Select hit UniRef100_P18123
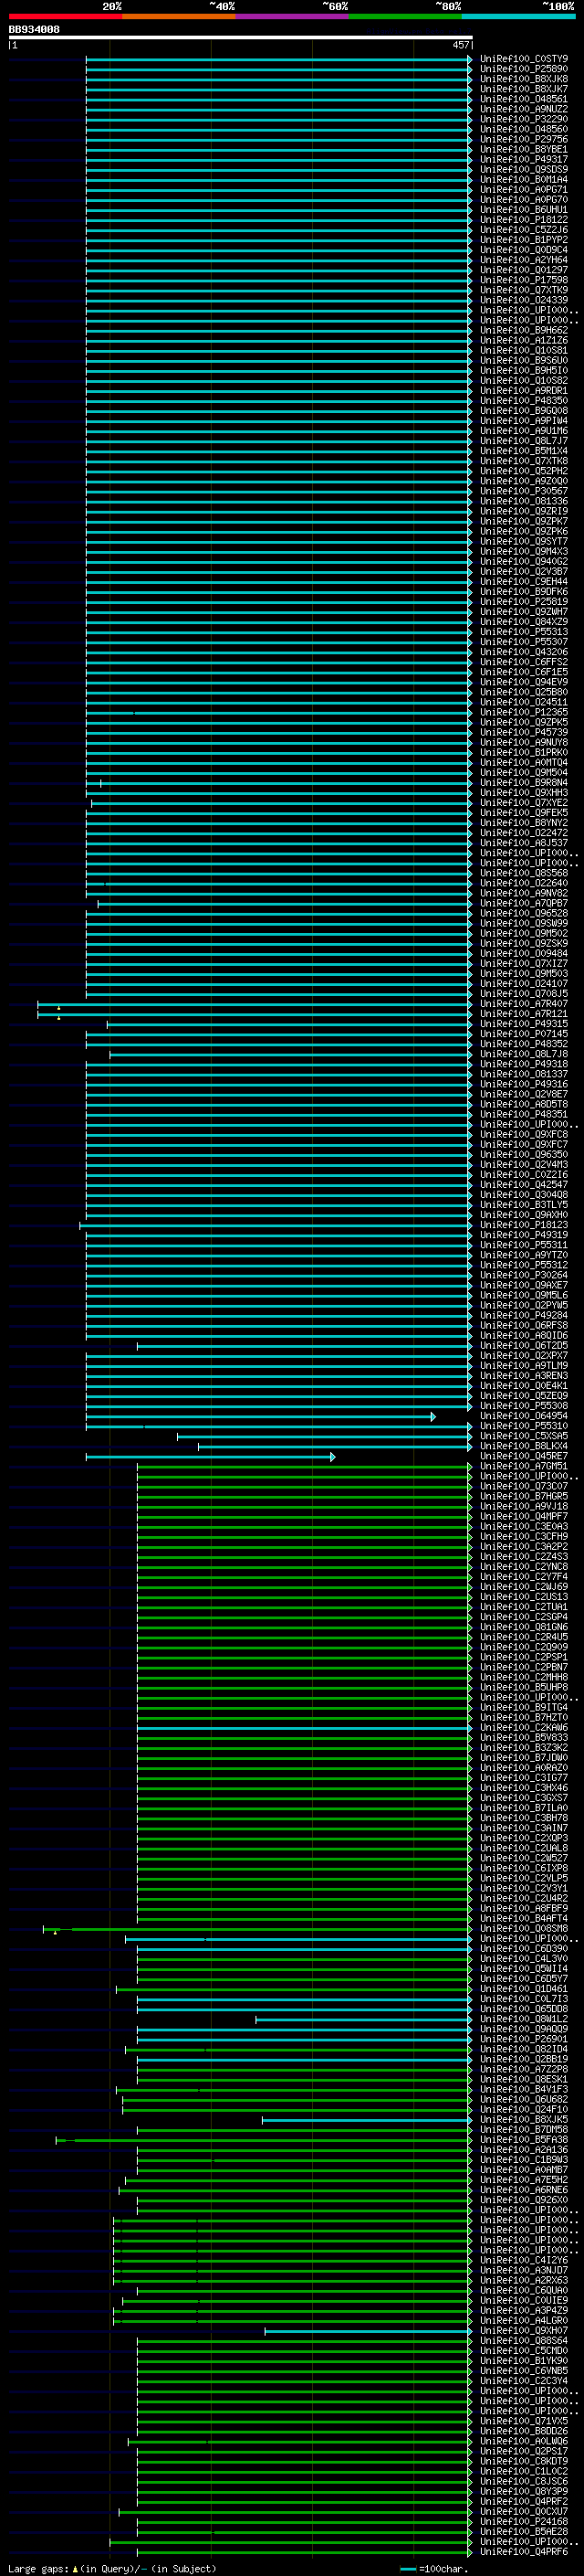The height and width of the screenshot is (2576, 584). click(524, 1225)
